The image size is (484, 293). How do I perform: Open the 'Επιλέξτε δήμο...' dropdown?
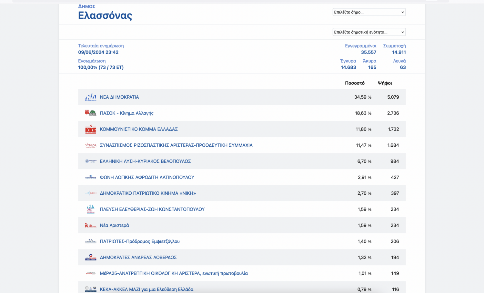(369, 12)
